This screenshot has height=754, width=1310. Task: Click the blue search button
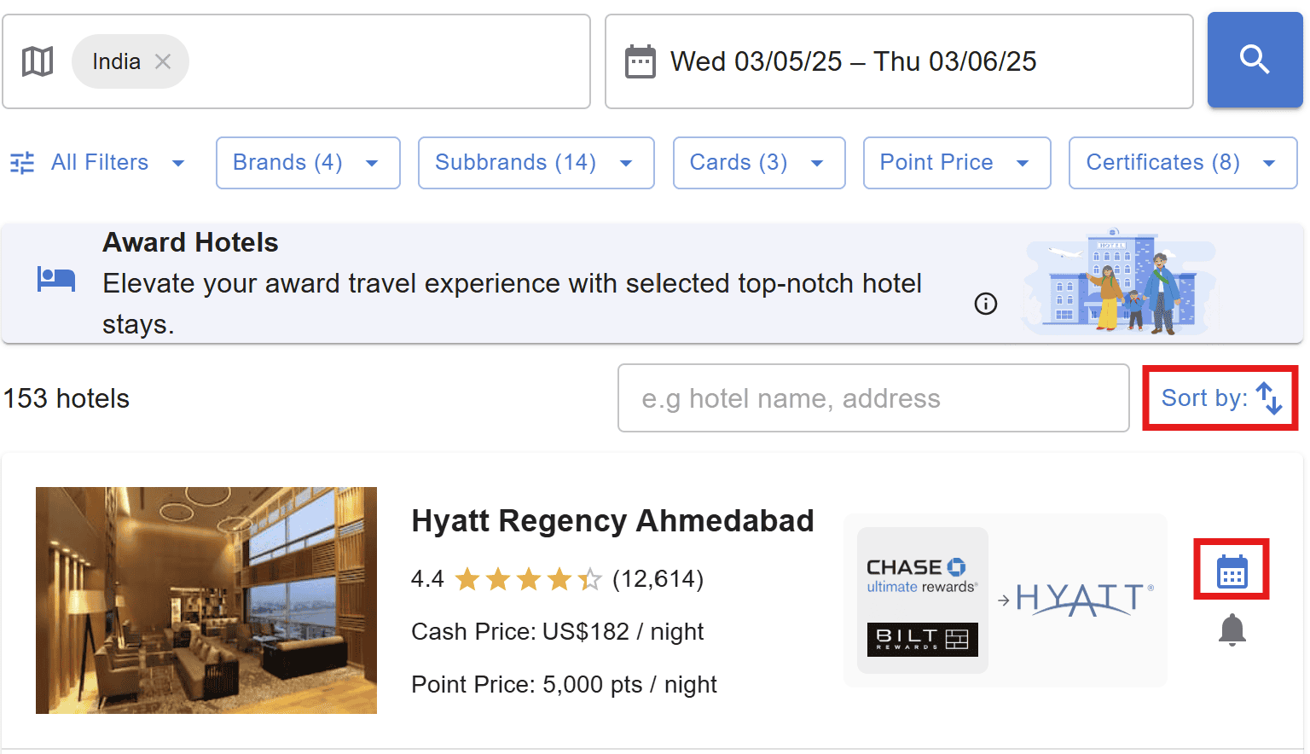coord(1255,60)
